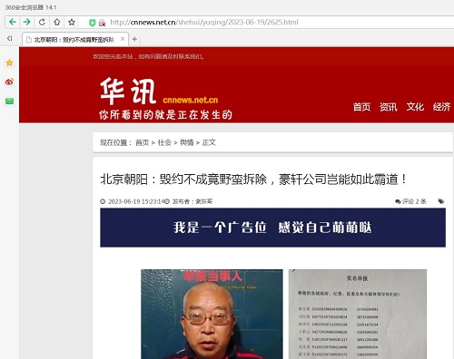Open the green mail icon in sidebar
Viewport: 454px width, 359px height.
pyautogui.click(x=9, y=101)
